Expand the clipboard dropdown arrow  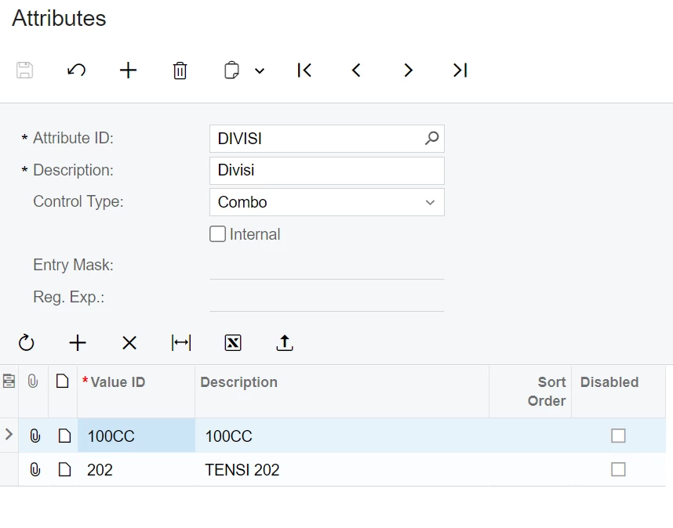pos(260,71)
